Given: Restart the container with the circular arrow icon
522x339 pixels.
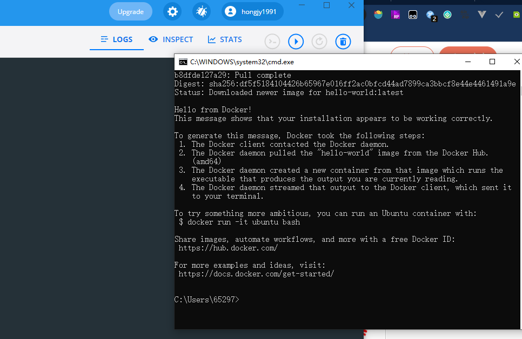Looking at the screenshot, I should click(319, 42).
